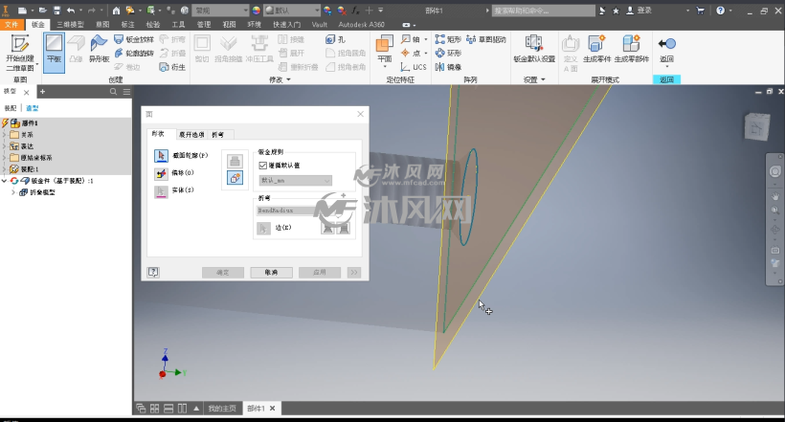Expand the 表达 node in browser
The width and height of the screenshot is (785, 422).
pyautogui.click(x=5, y=146)
